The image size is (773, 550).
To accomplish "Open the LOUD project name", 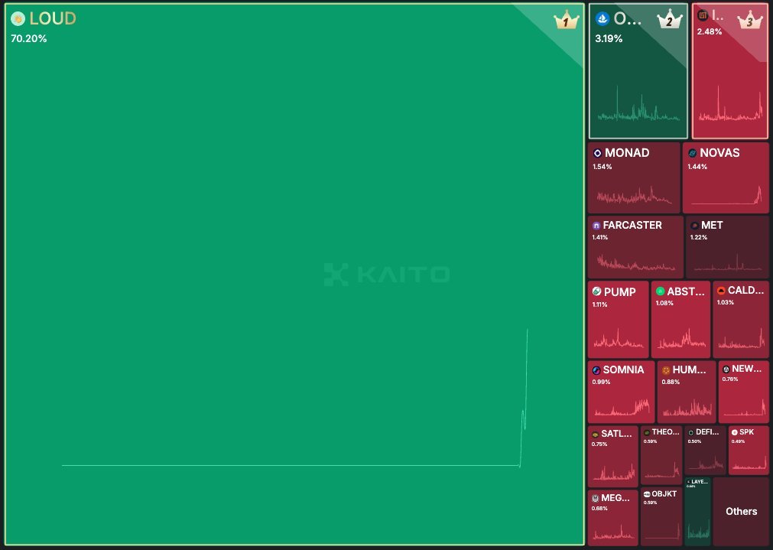I will [x=53, y=19].
